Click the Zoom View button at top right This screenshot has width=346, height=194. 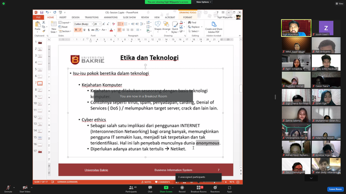[340, 4]
